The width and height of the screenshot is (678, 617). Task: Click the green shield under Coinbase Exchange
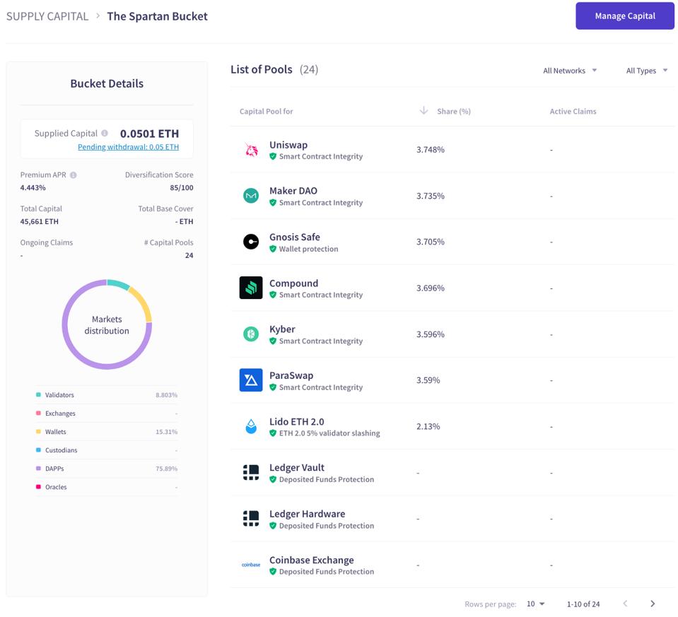pyautogui.click(x=273, y=572)
